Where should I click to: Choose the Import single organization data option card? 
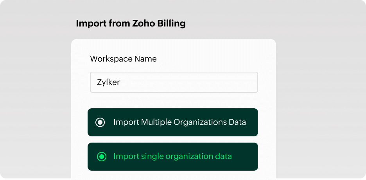pyautogui.click(x=172, y=157)
